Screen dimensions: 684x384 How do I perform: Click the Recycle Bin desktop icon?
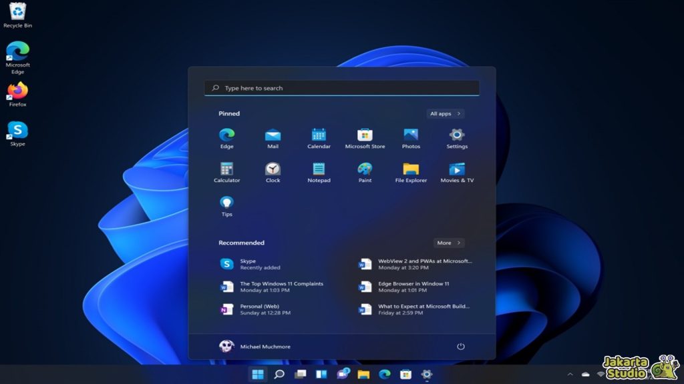point(17,16)
